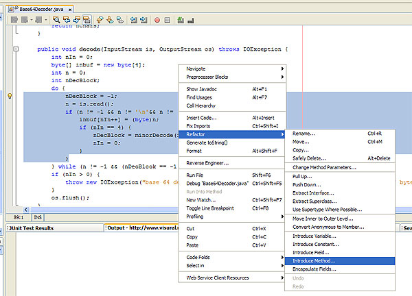Click horizontal scrollbar left arrow
Screen dimensions: 412x296
pyautogui.click(x=26, y=210)
